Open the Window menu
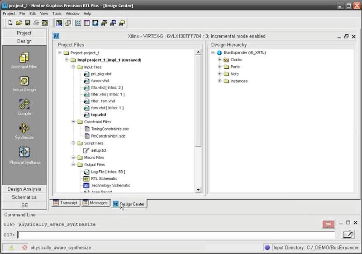 [72, 14]
